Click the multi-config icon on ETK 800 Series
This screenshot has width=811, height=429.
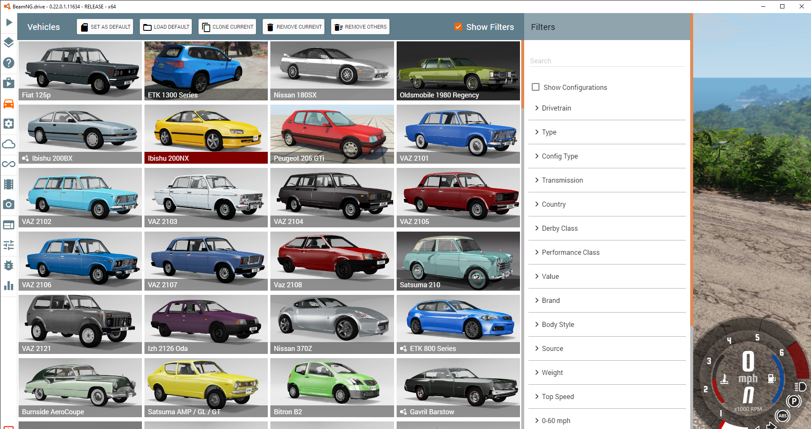[x=403, y=348]
